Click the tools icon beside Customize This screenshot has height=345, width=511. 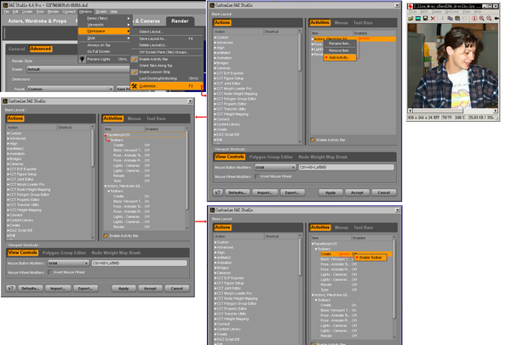tap(135, 86)
